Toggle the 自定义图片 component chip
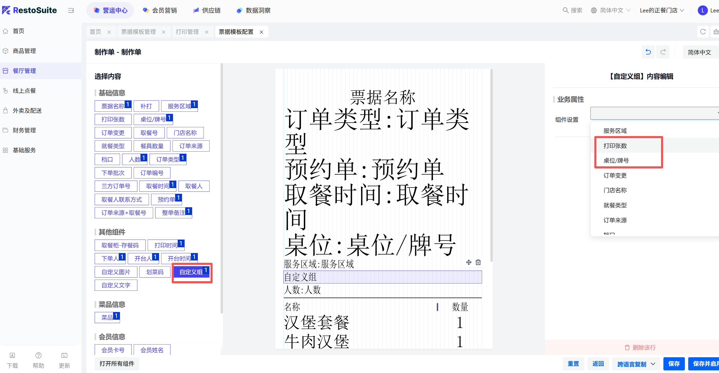This screenshot has height=373, width=719. pos(116,272)
